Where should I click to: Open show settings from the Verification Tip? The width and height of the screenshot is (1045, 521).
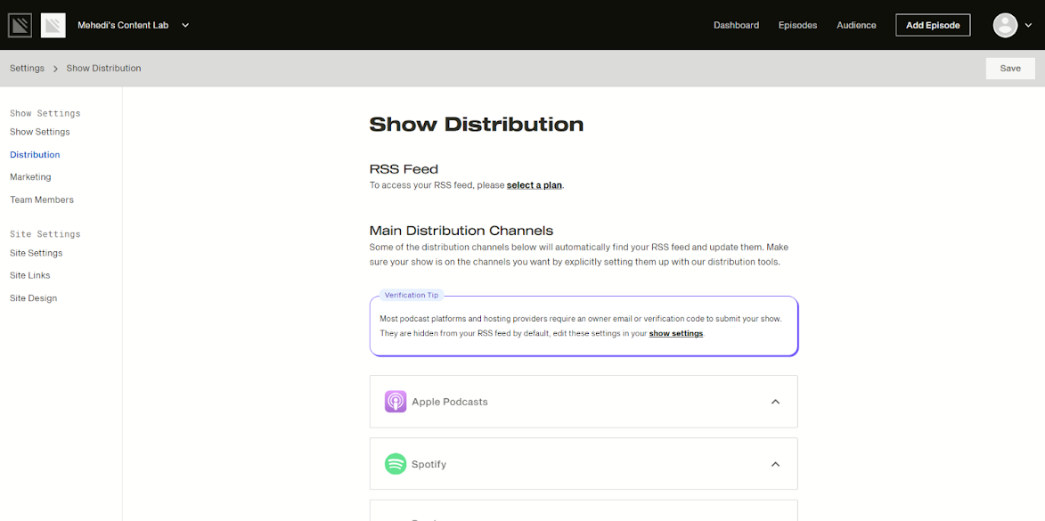(675, 333)
